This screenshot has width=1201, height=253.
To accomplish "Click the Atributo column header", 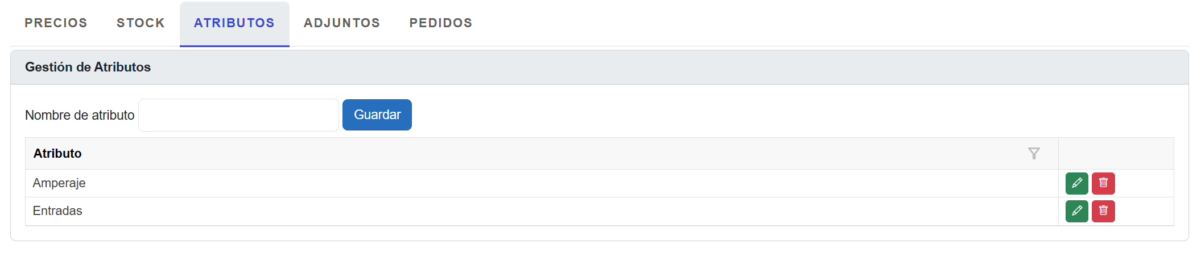I will [x=57, y=154].
